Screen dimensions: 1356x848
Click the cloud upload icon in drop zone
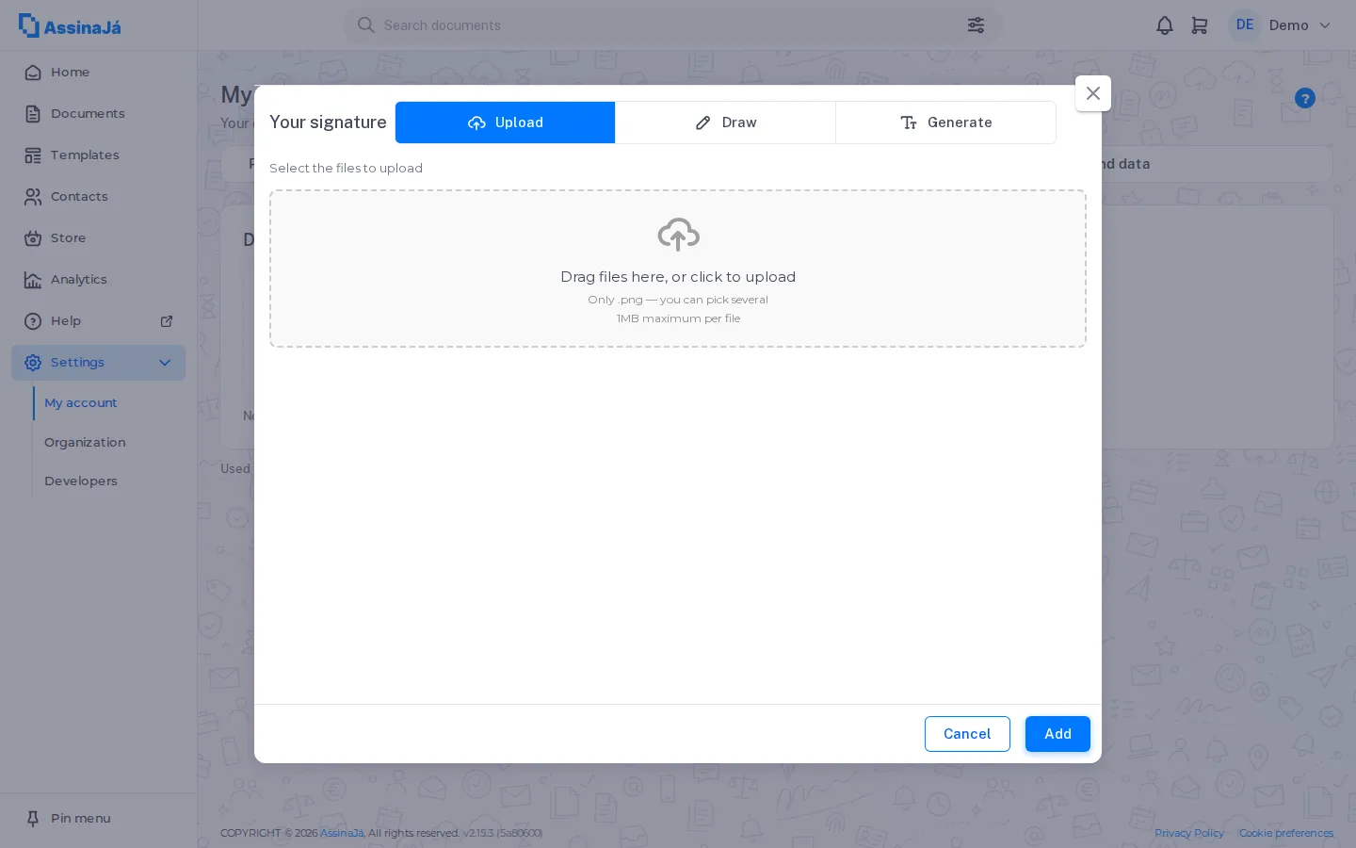(x=678, y=235)
